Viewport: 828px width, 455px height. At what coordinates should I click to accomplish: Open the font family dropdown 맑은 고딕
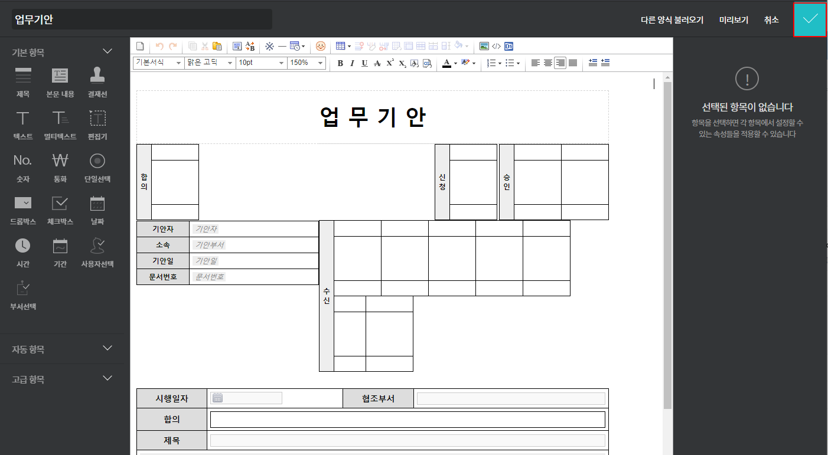[210, 63]
